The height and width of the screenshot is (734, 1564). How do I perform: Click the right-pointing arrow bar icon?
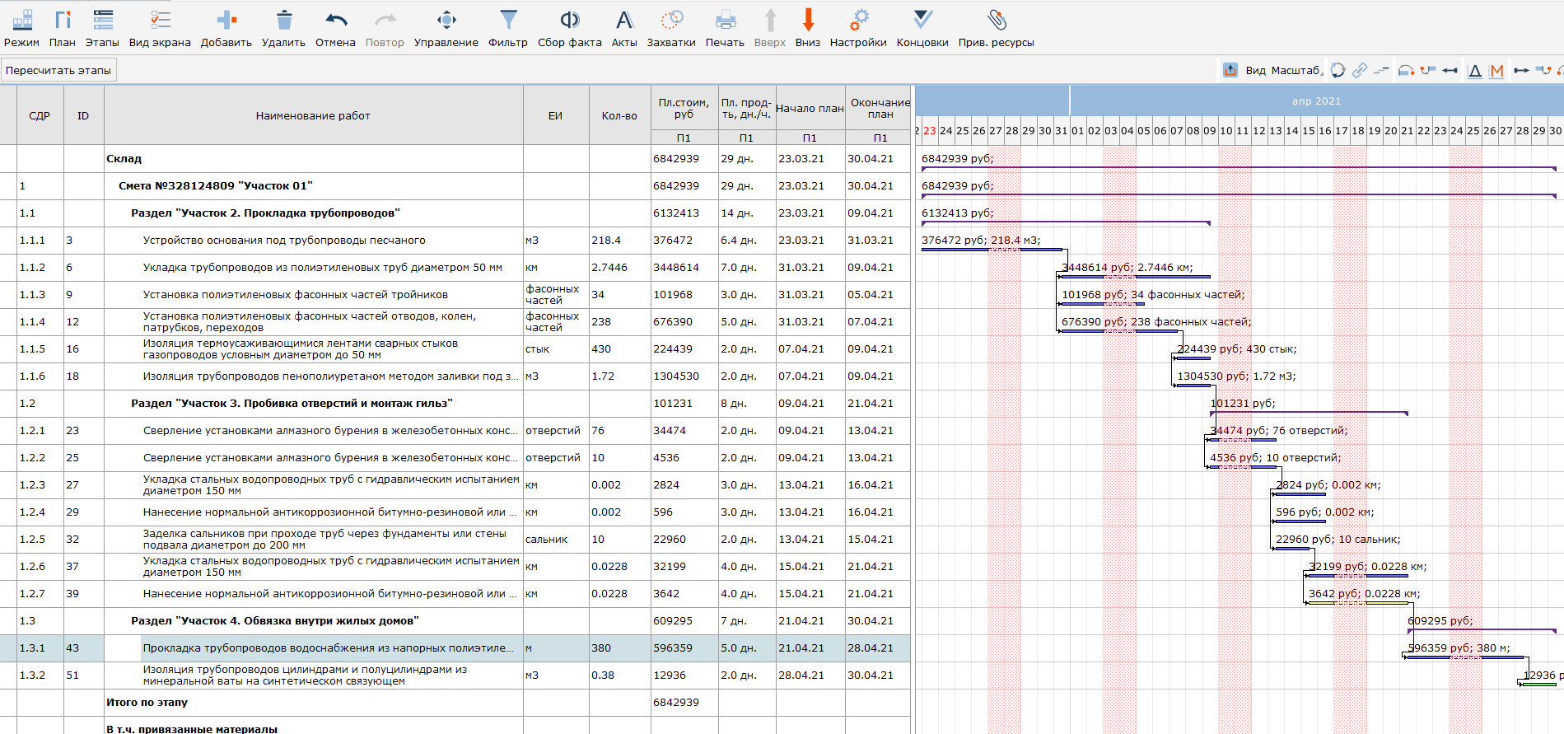(1521, 70)
